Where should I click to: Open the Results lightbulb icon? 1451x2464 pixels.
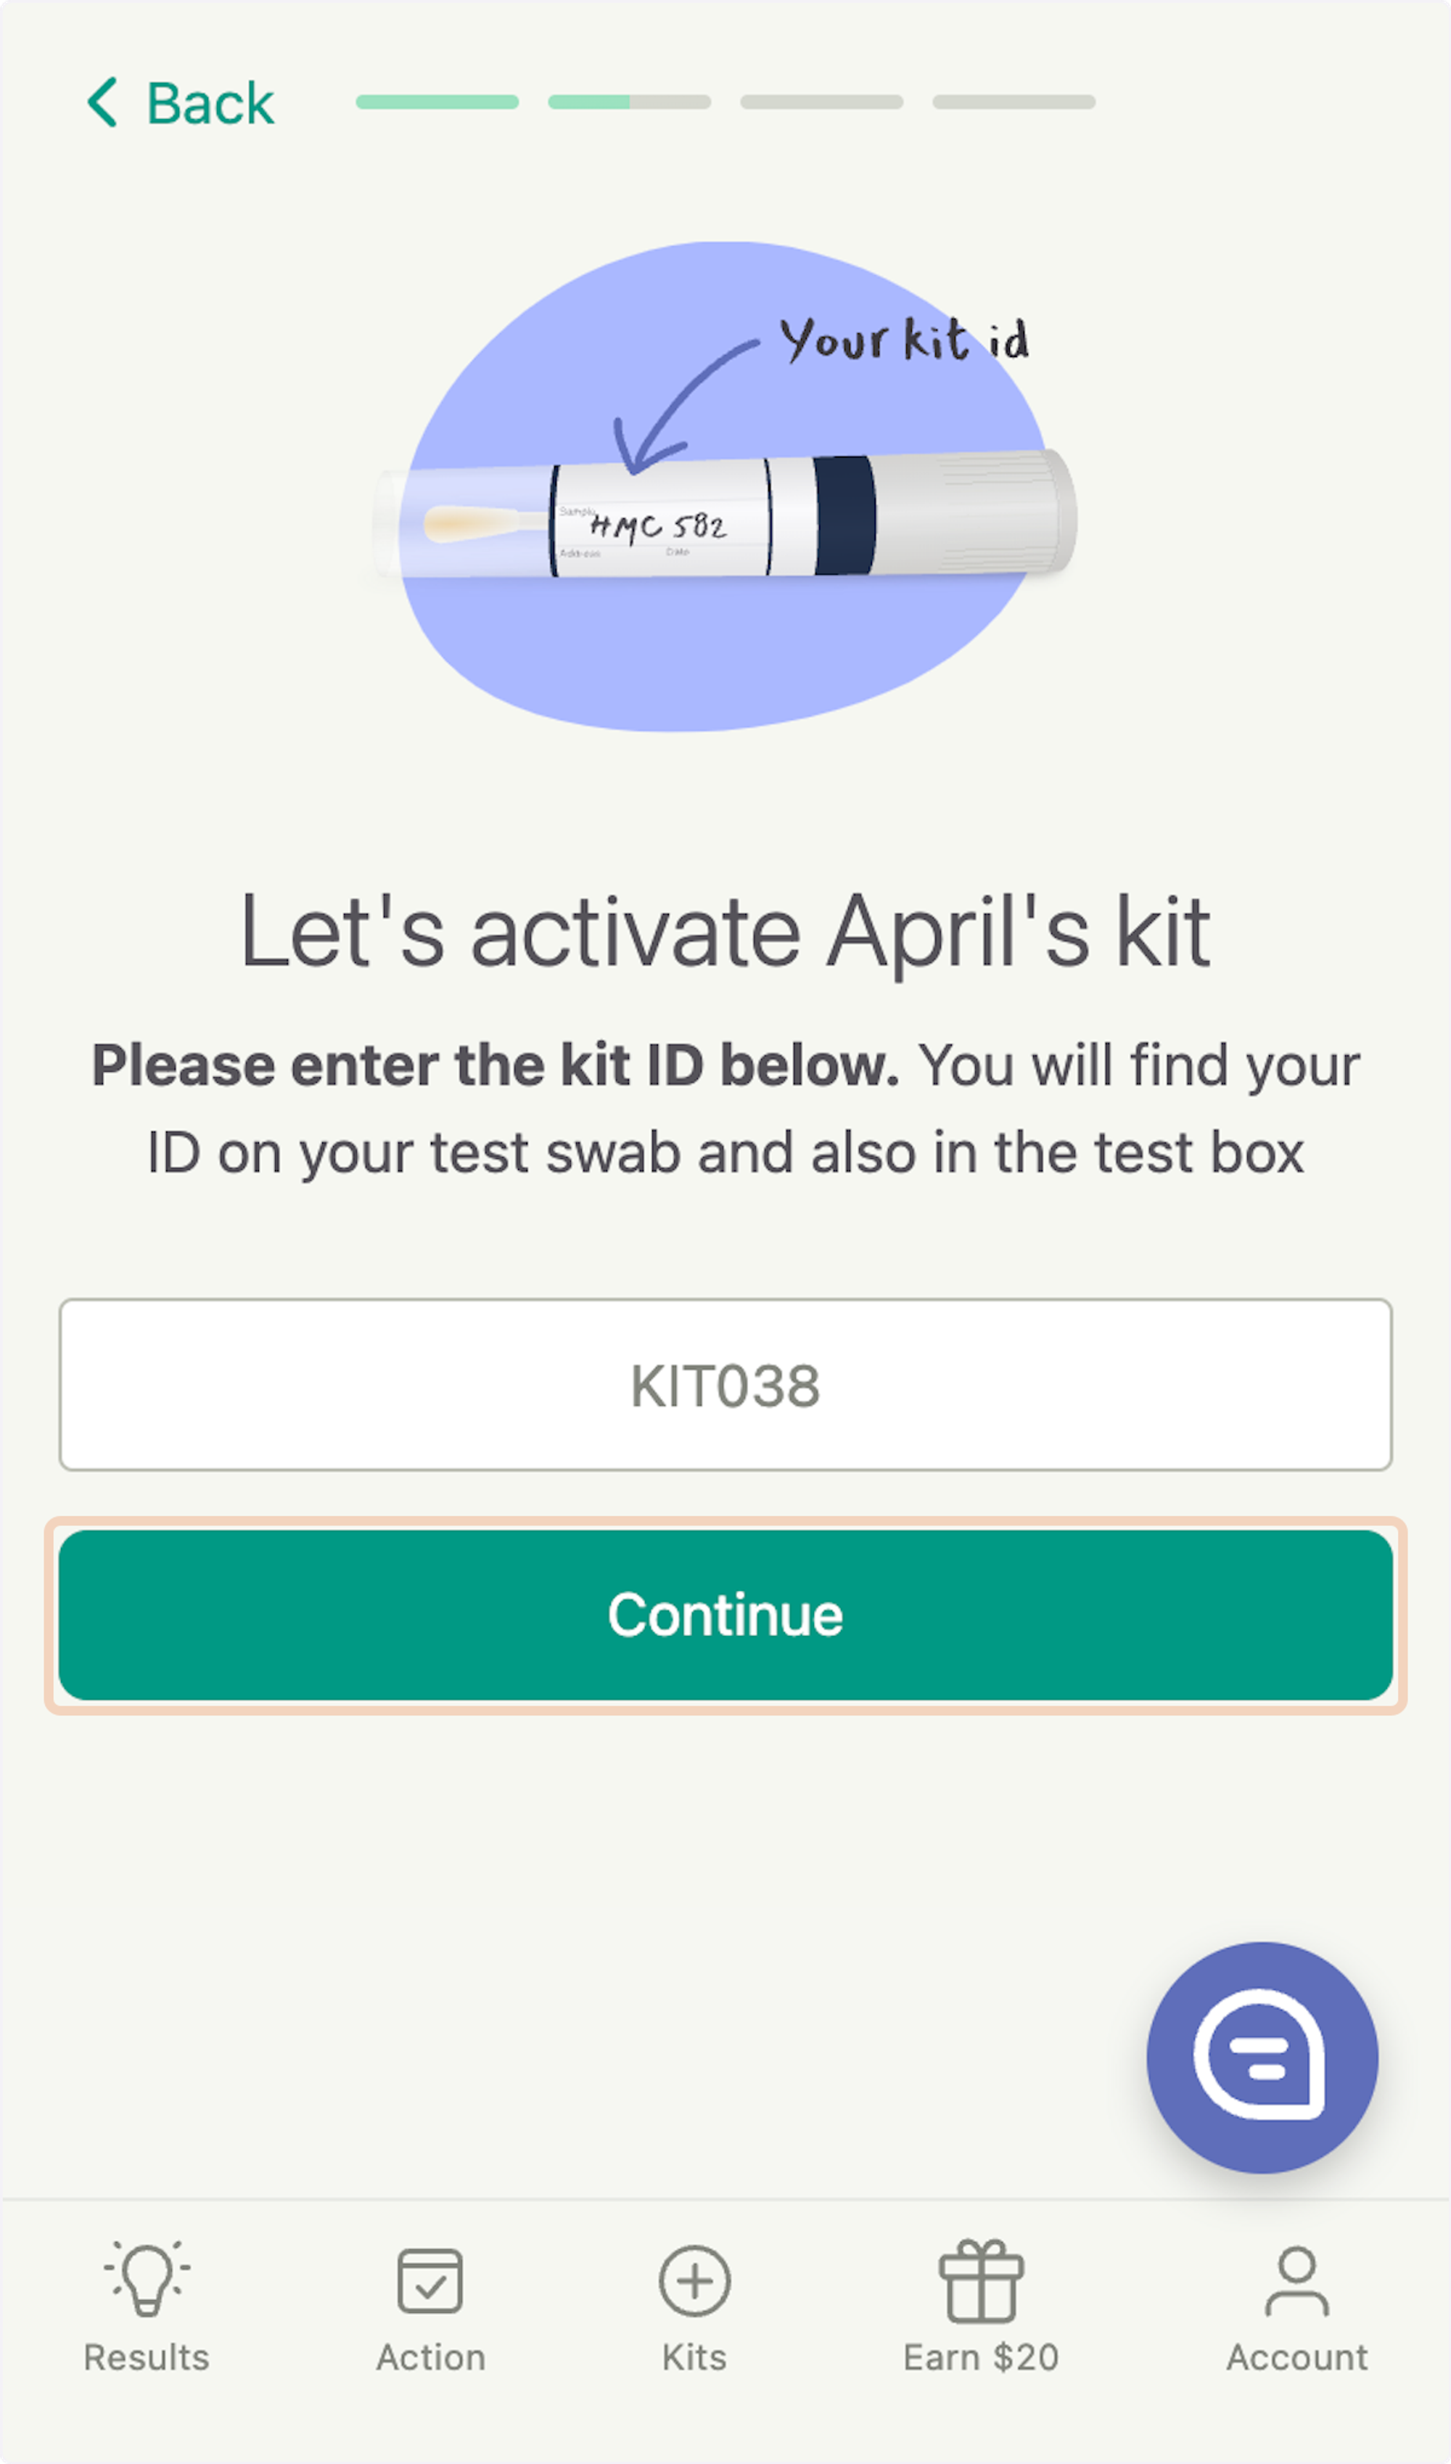tap(148, 2278)
